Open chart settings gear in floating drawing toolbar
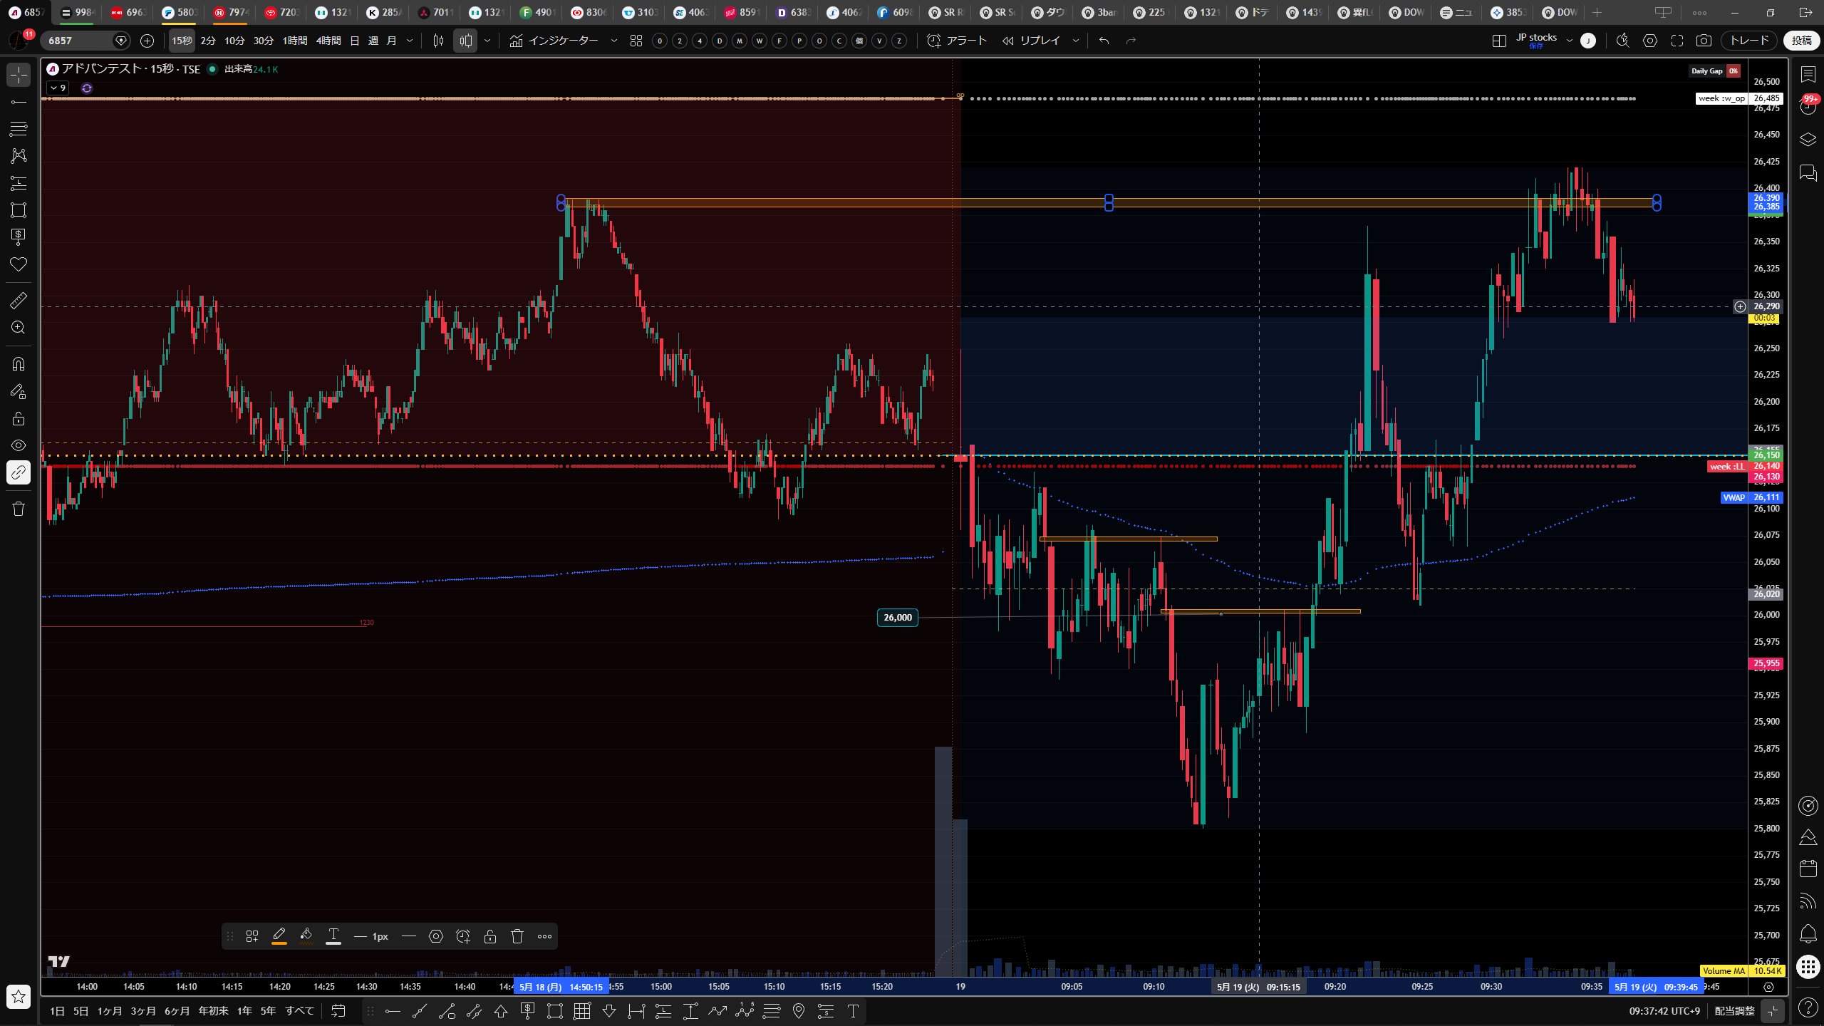Screen dimensions: 1824x1026 [x=436, y=936]
